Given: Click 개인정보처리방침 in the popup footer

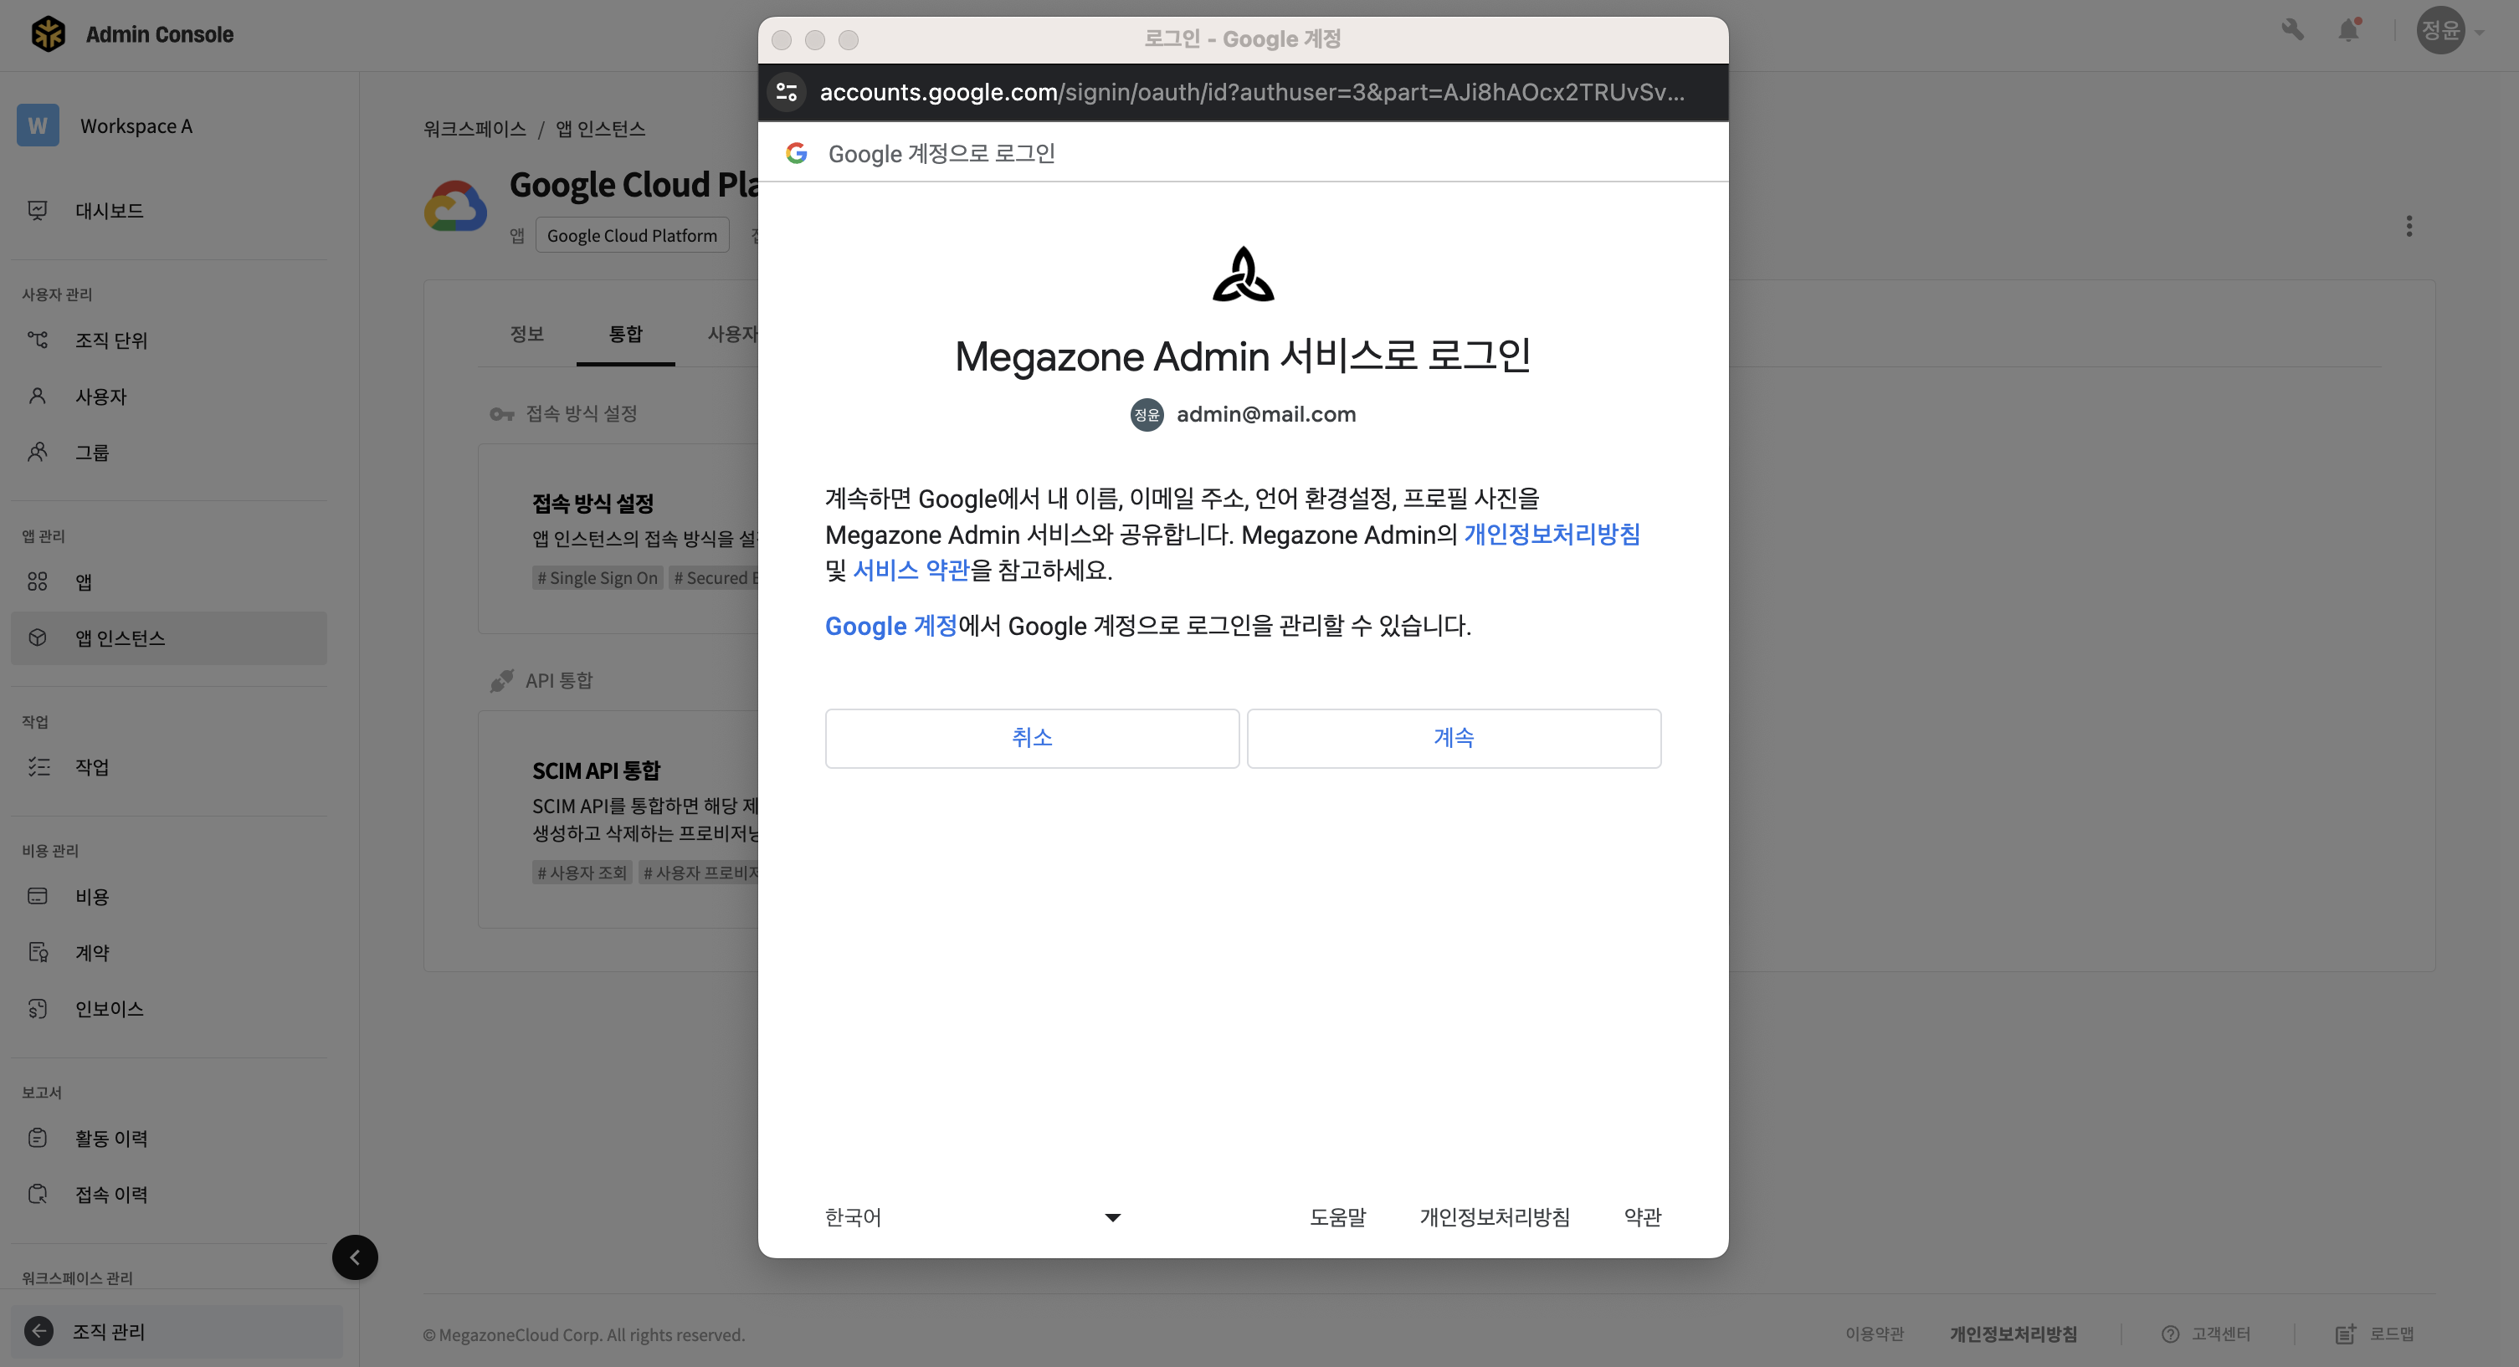Looking at the screenshot, I should pos(1495,1217).
